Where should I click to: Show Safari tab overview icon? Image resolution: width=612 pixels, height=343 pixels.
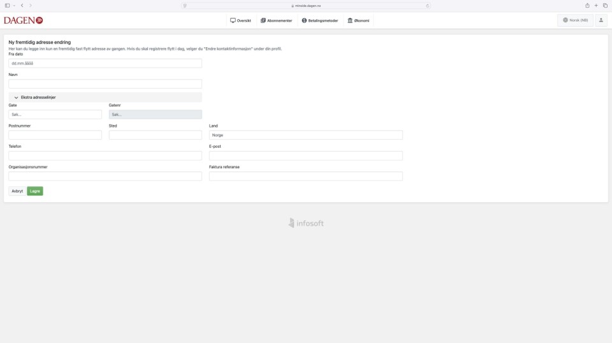[x=605, y=5]
